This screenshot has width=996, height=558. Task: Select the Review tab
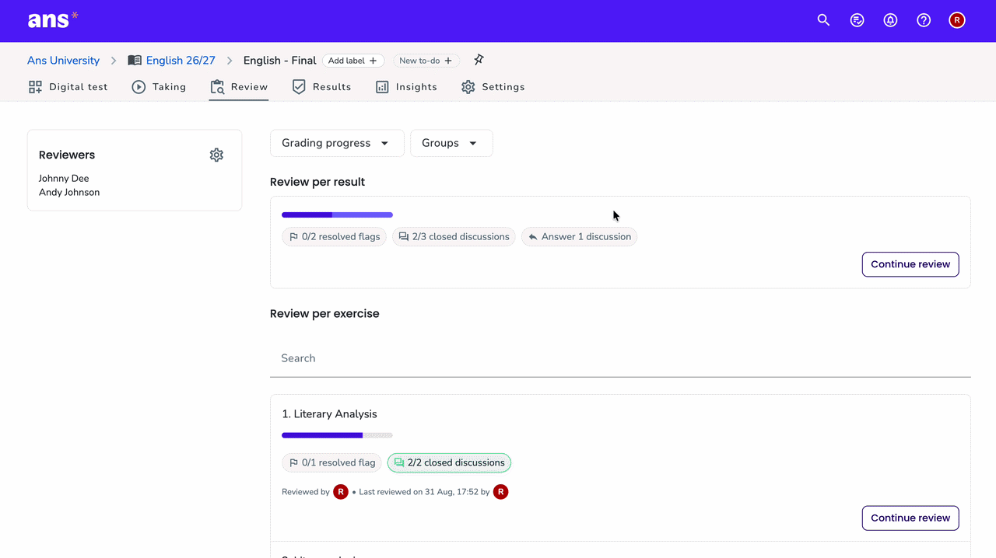(x=239, y=87)
